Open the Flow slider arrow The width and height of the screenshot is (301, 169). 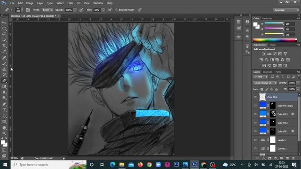coord(103,10)
